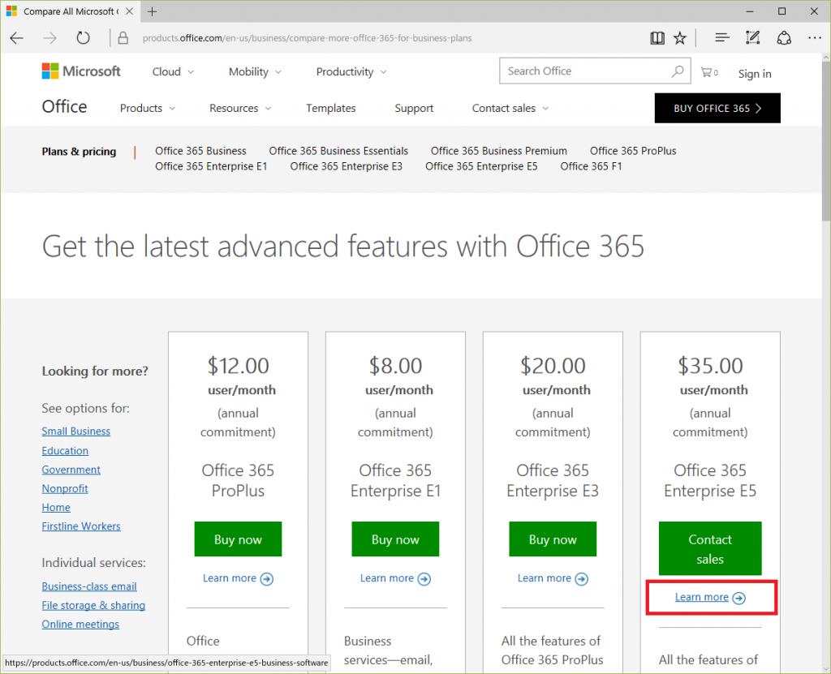Click the BUY OFFICE 365 button
The width and height of the screenshot is (831, 674).
[717, 108]
